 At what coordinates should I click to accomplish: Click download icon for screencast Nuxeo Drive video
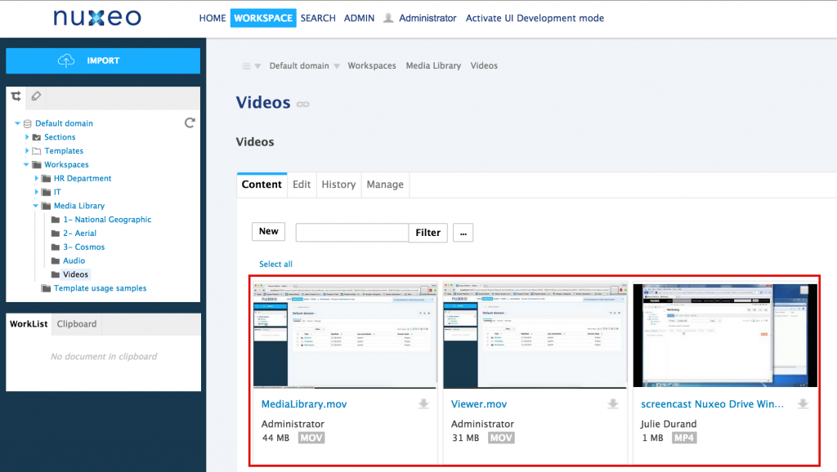(803, 404)
